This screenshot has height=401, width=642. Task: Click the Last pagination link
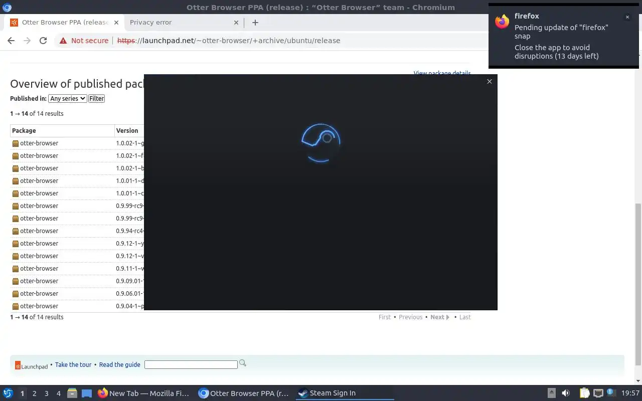click(x=465, y=317)
